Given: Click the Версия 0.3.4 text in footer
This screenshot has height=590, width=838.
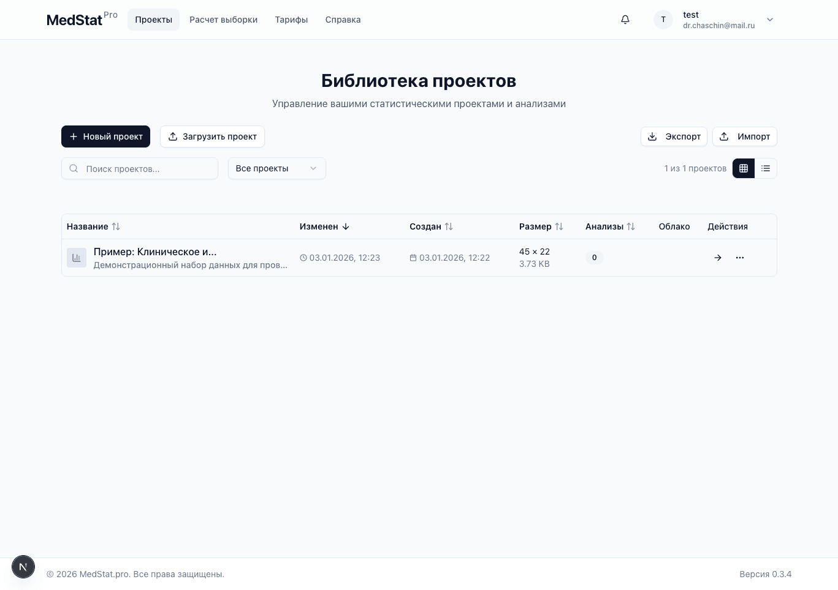Looking at the screenshot, I should click(x=766, y=574).
